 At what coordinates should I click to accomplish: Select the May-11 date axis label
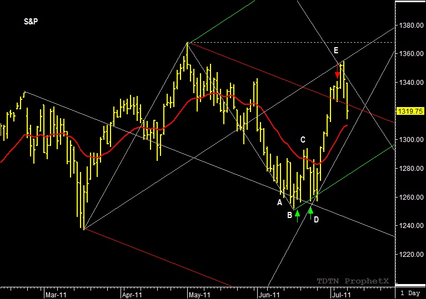pyautogui.click(x=199, y=295)
